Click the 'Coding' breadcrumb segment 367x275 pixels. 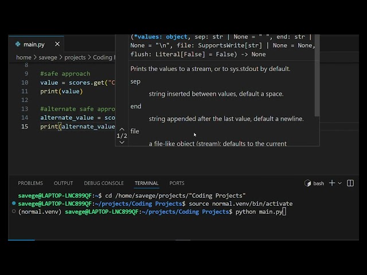point(103,57)
